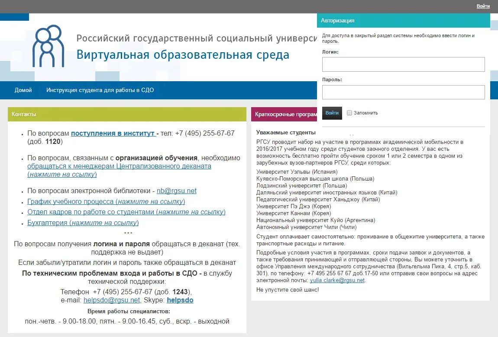
Task: Click the Время работы специалистов heading
Action: click(x=129, y=312)
